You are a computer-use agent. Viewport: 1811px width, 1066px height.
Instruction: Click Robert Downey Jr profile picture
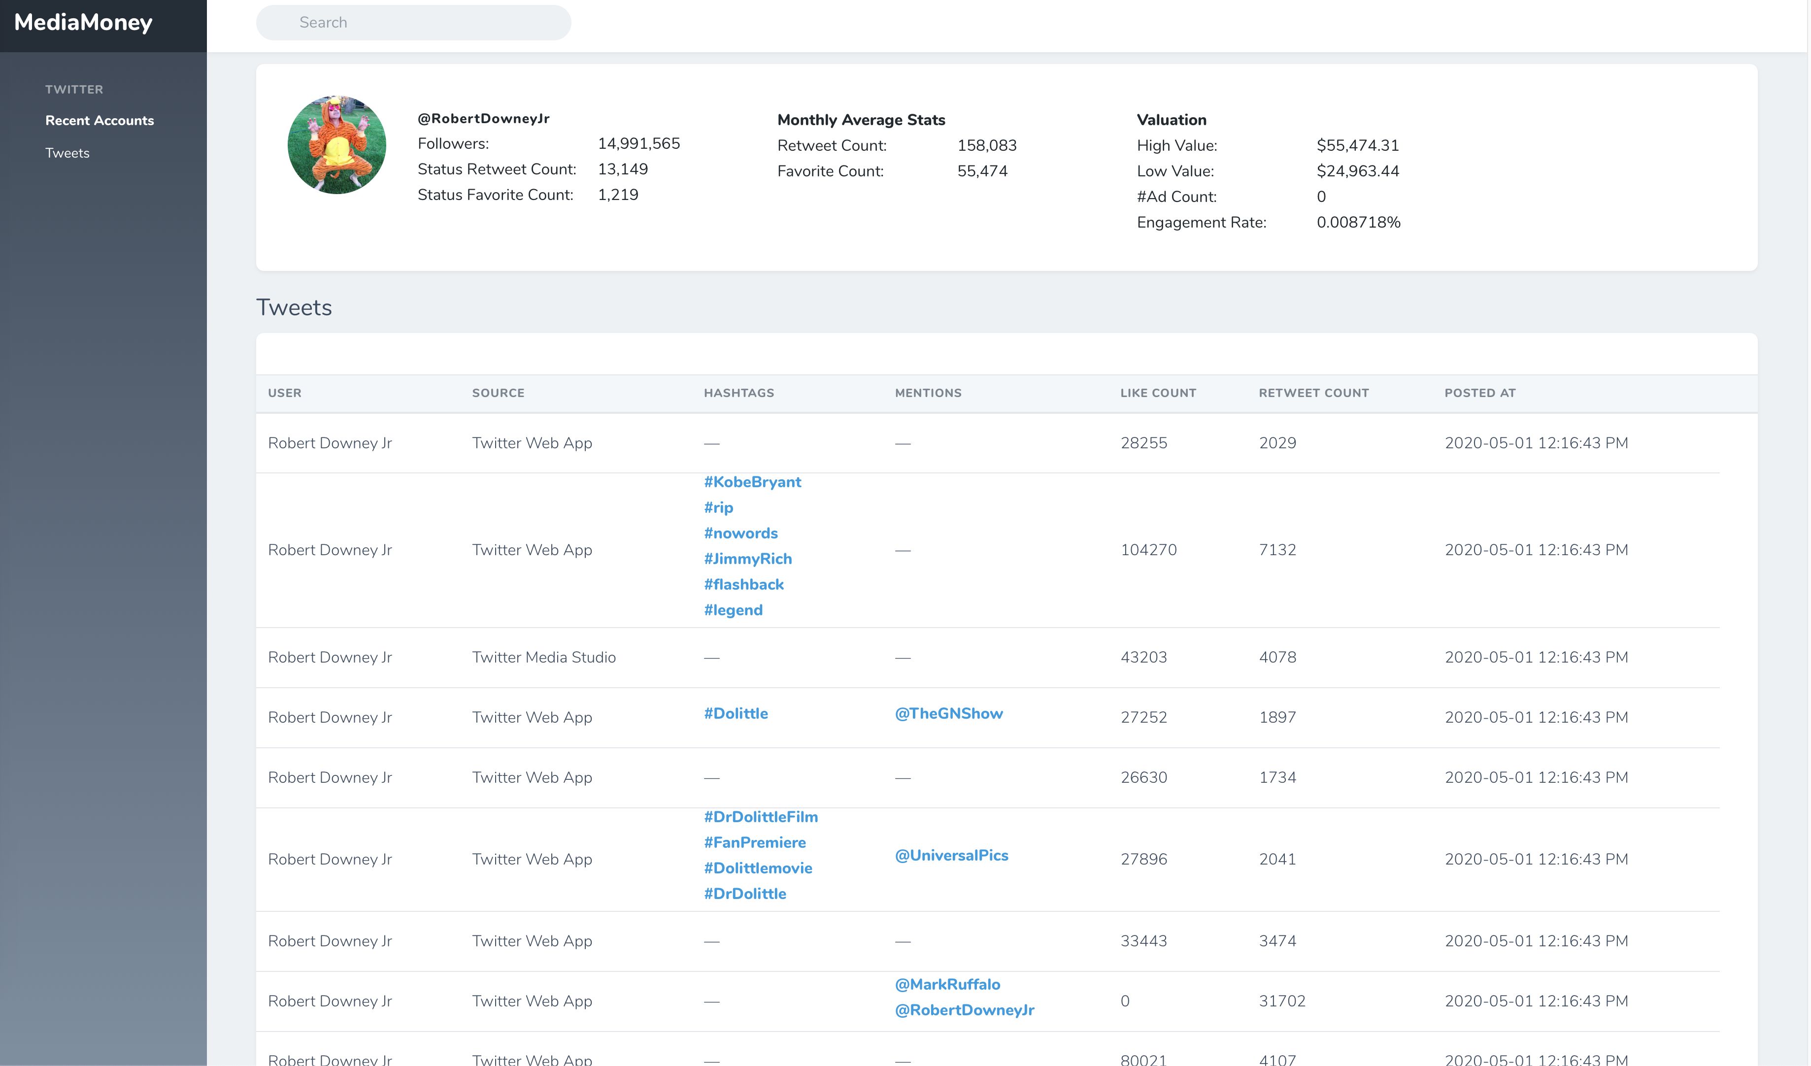[336, 144]
